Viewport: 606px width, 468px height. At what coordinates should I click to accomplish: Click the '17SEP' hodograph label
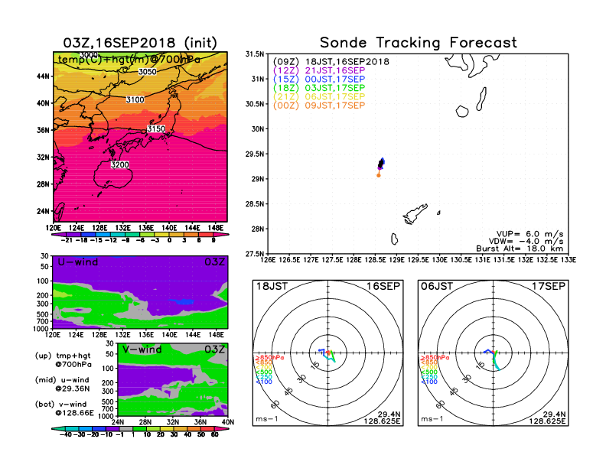point(549,286)
